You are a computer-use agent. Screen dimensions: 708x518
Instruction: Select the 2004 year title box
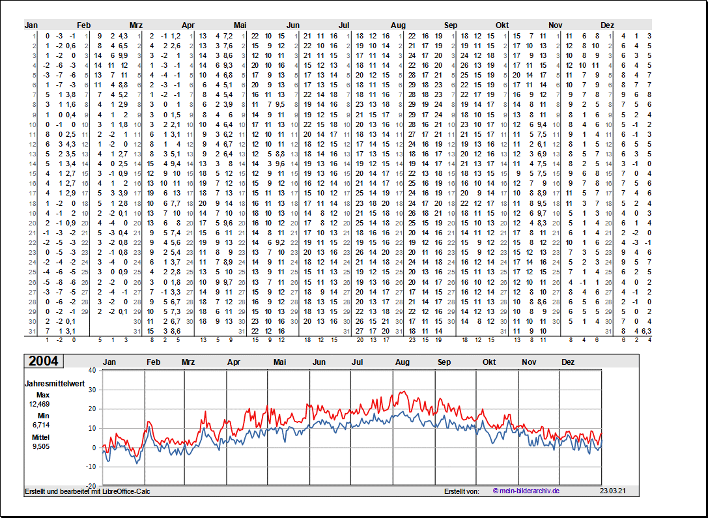[x=43, y=362]
